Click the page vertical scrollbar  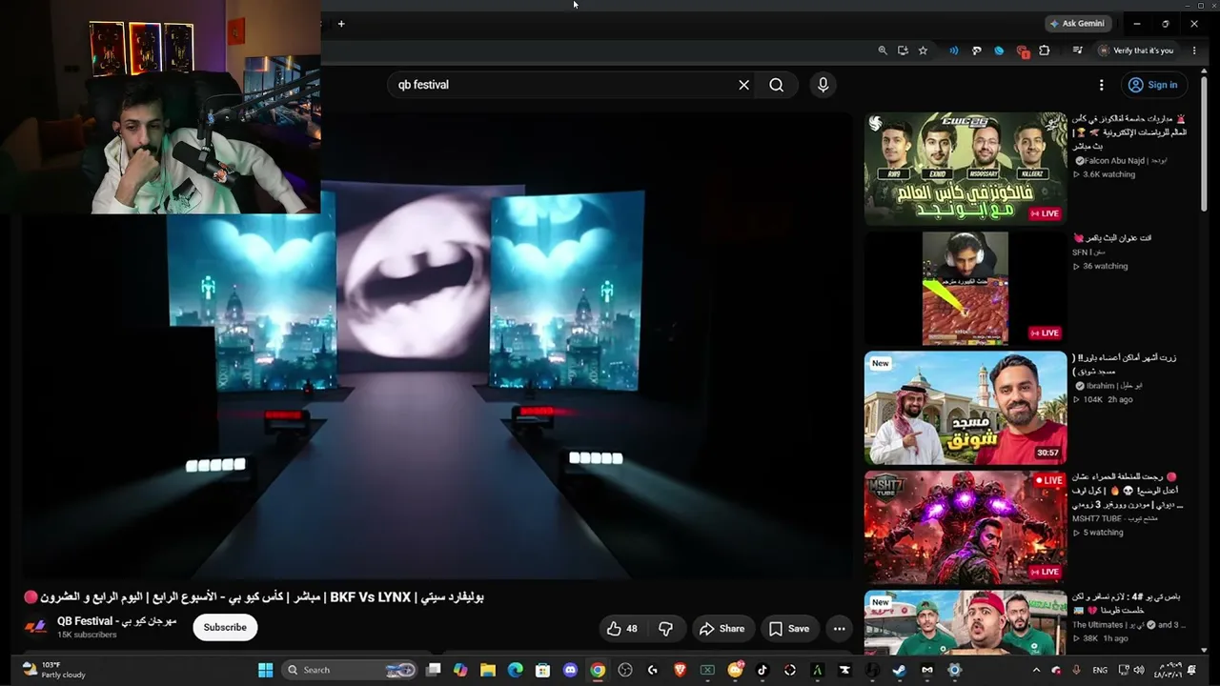(1205, 143)
